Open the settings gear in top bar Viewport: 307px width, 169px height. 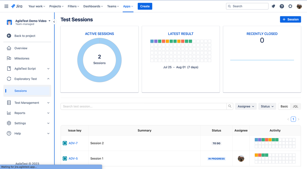(x=290, y=6)
